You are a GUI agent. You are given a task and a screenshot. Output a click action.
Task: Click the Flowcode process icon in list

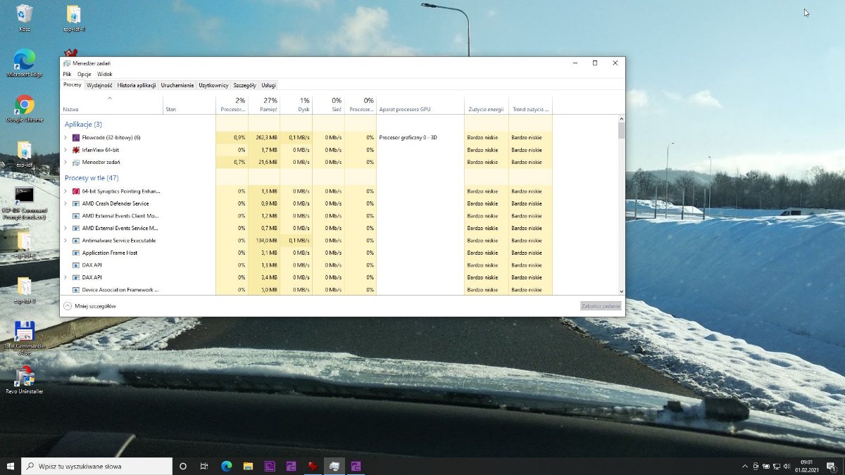[x=76, y=137]
